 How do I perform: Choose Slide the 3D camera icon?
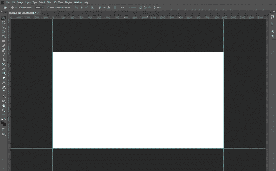(154, 7)
